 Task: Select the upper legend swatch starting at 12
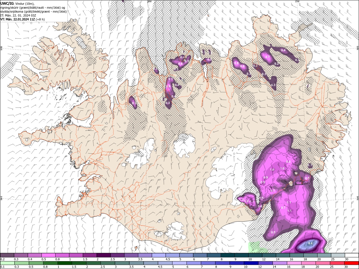click(269, 255)
